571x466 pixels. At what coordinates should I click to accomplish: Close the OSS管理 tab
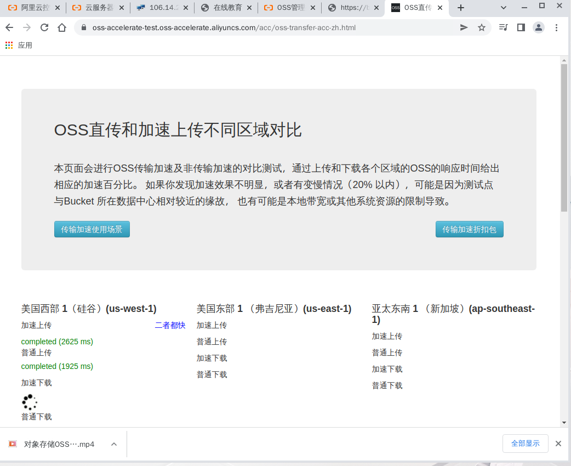pyautogui.click(x=313, y=8)
